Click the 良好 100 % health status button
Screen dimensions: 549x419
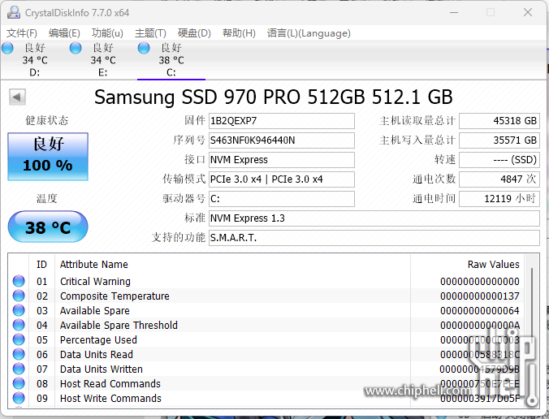click(48, 157)
